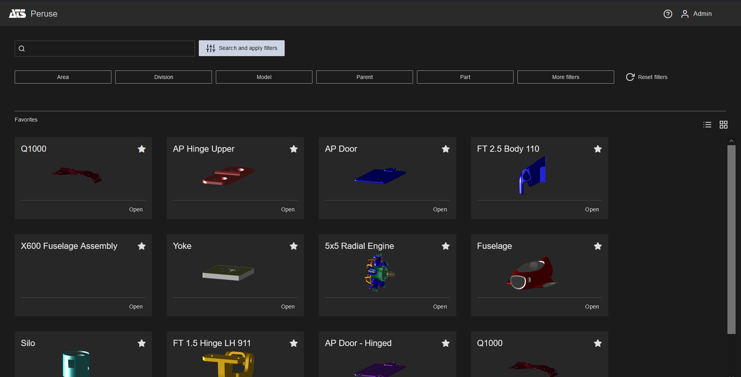Toggle favorite star on 5x5 Radial Engine

(446, 246)
